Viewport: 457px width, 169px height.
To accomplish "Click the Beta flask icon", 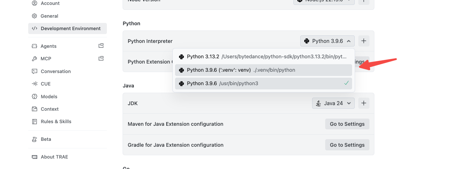I will [34, 139].
